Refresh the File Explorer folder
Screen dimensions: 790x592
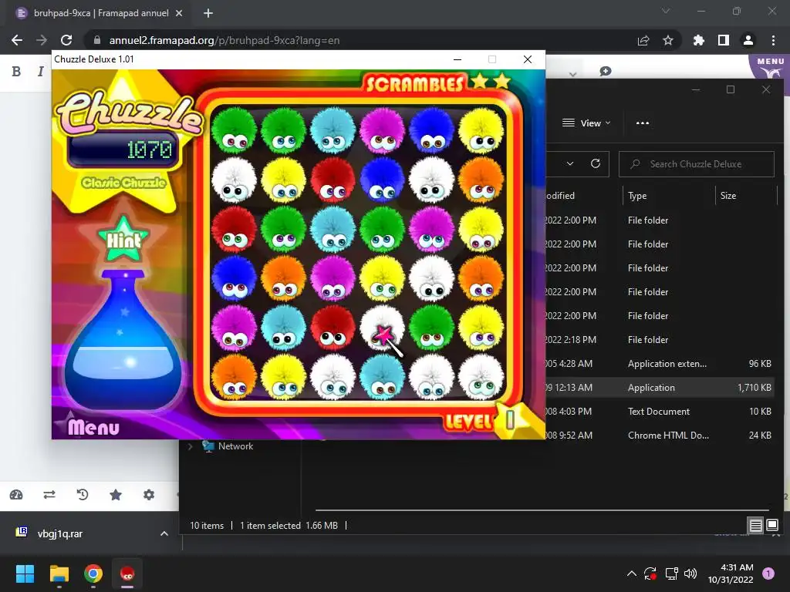[596, 163]
